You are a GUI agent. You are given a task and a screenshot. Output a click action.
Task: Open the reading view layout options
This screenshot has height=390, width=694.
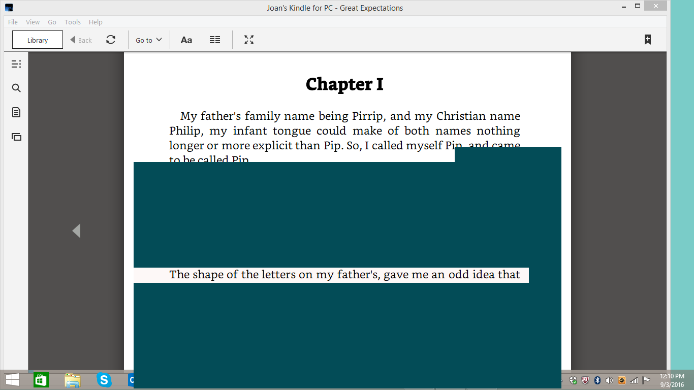click(x=214, y=40)
